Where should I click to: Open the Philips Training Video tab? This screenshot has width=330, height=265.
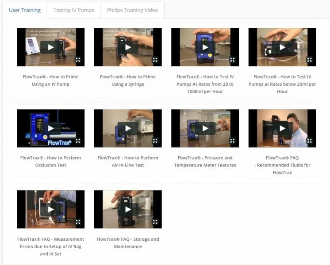click(x=132, y=10)
